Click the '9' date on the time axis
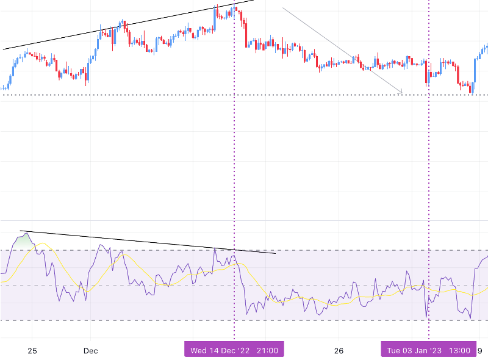Screen dimensions: 488x360 point(480,351)
